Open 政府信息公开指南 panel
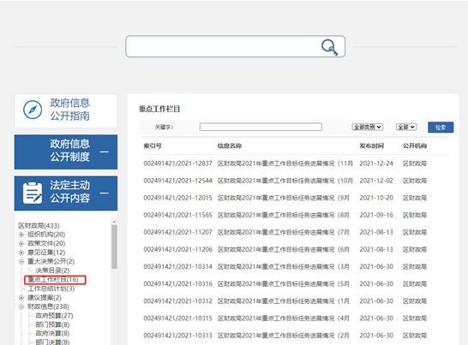 (66, 110)
